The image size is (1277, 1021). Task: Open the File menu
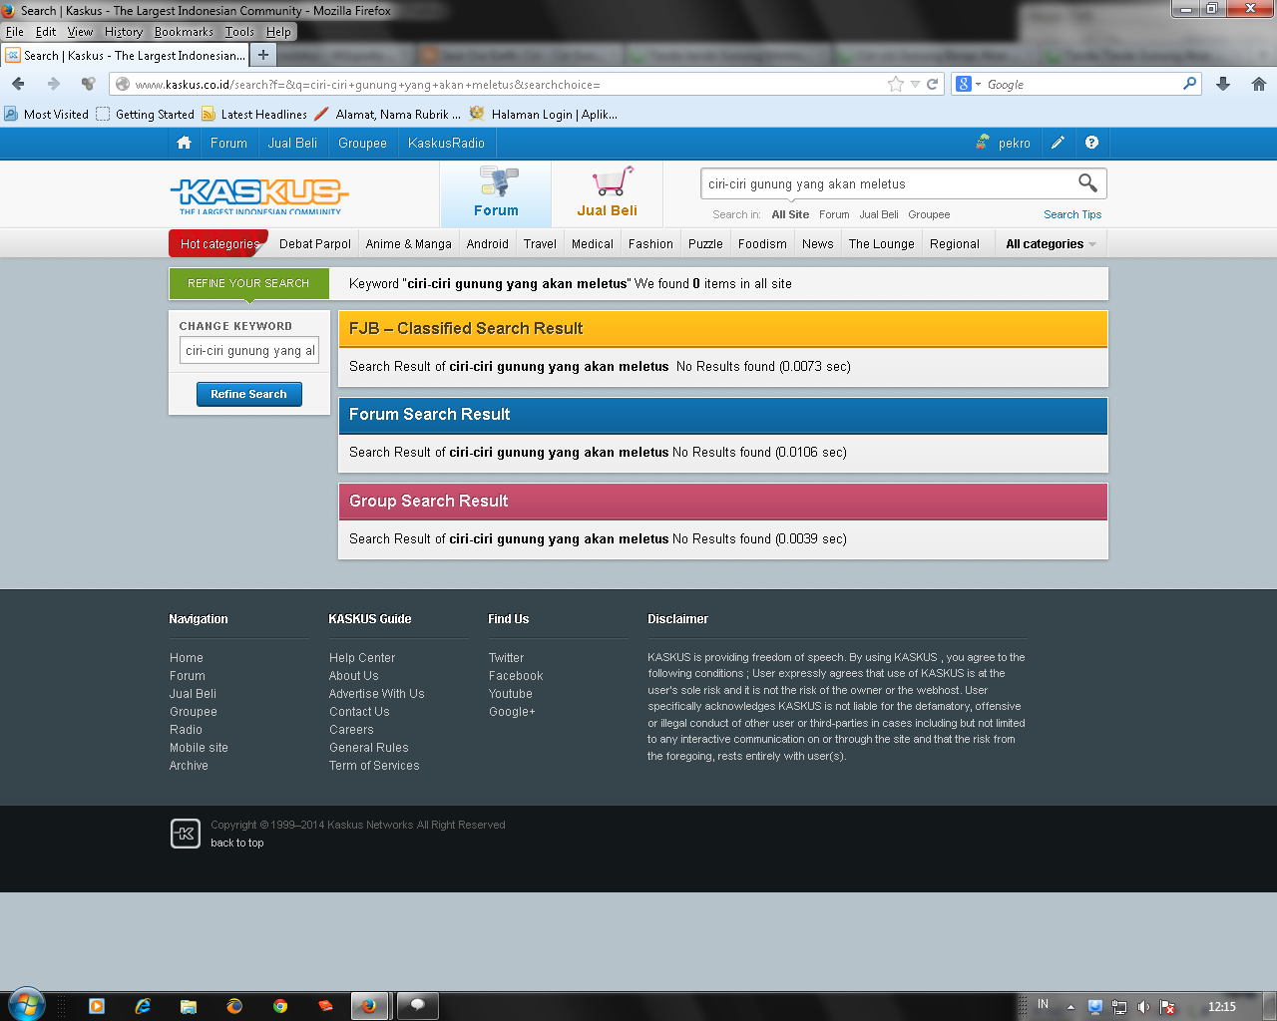tap(15, 32)
